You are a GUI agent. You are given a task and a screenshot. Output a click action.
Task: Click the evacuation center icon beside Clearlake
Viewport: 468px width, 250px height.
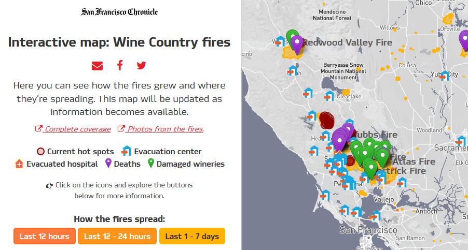pyautogui.click(x=329, y=96)
